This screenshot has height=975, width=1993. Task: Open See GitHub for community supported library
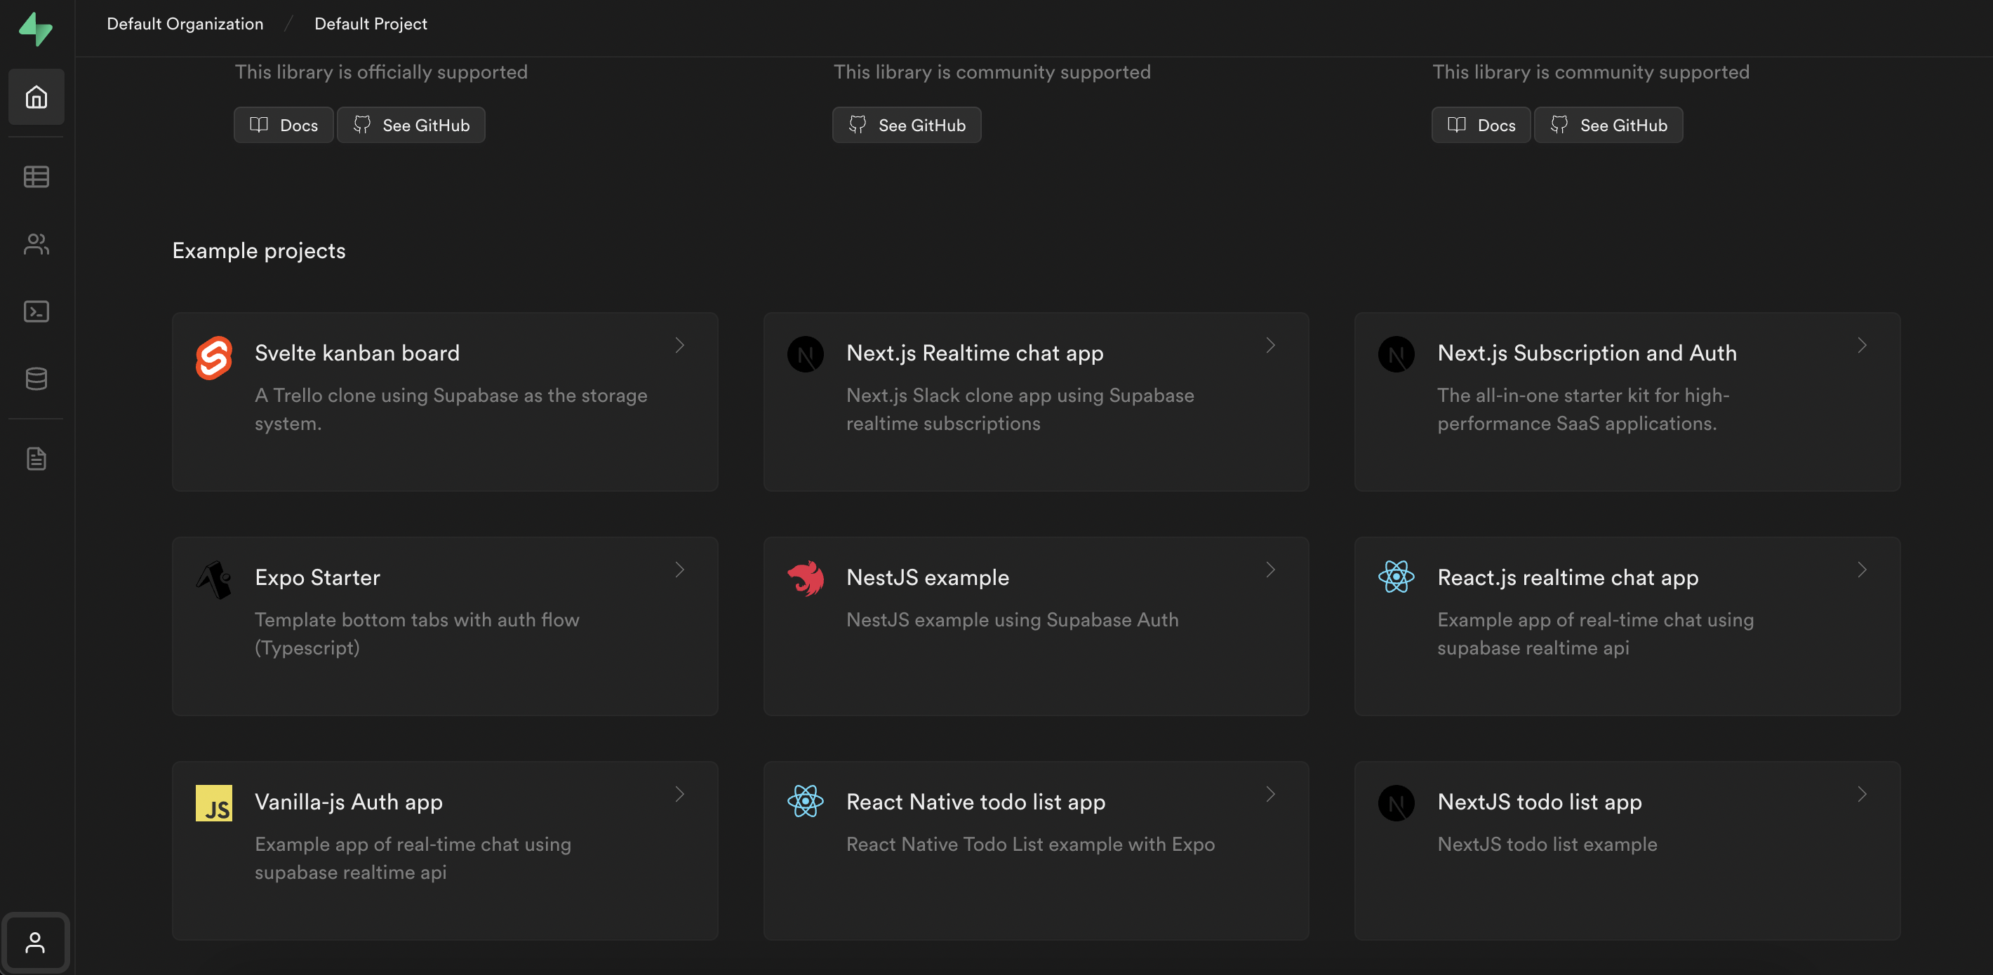(906, 124)
